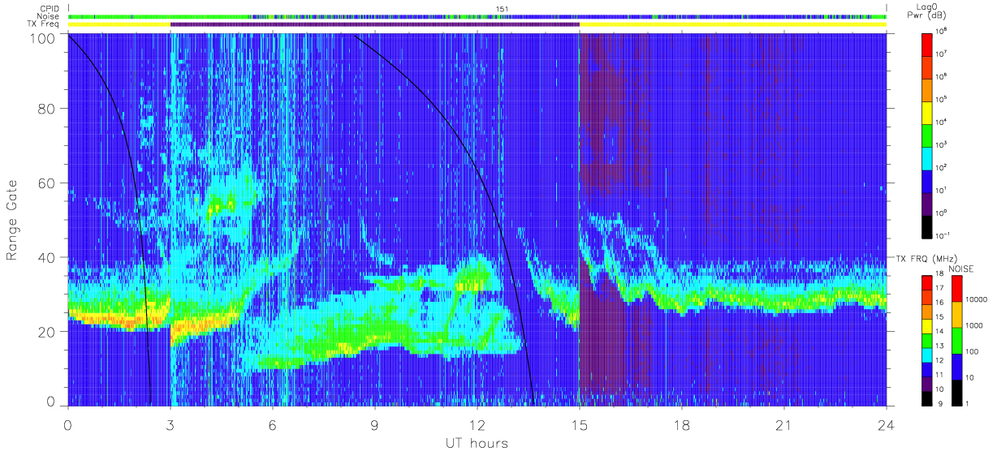Click the red segment of the NOISE colorbar

click(x=956, y=289)
